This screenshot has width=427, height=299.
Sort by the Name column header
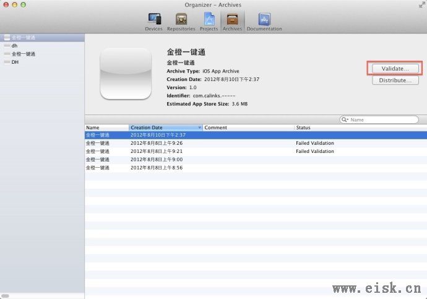click(106, 128)
